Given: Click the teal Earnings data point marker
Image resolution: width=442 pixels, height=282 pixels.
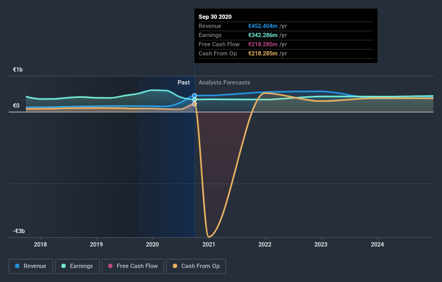Looking at the screenshot, I should (x=194, y=100).
